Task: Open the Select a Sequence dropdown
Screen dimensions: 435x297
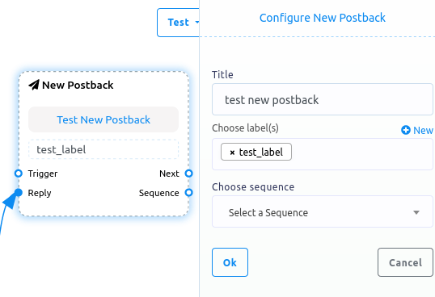Action: [323, 211]
